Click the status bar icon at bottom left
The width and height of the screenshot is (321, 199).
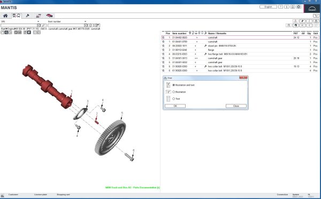2,196
